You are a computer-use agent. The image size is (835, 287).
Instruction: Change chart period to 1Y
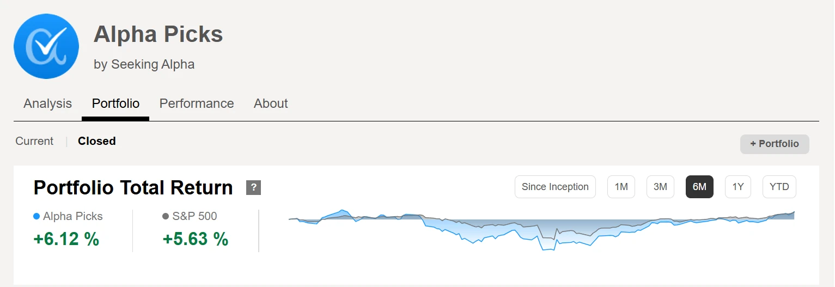click(738, 187)
